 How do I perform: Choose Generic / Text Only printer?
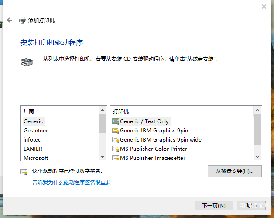click(144, 121)
